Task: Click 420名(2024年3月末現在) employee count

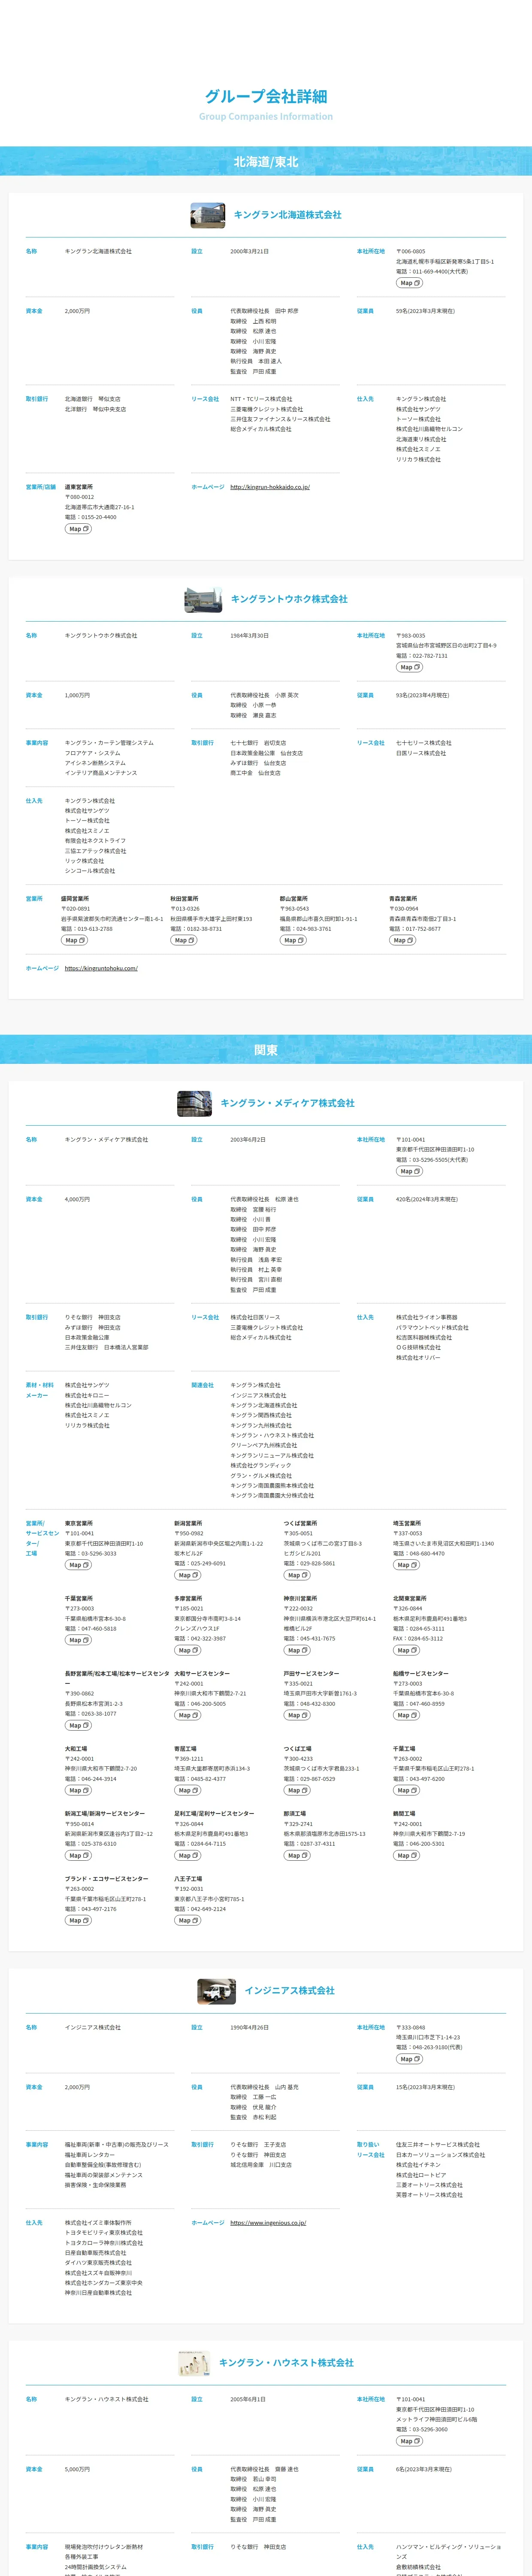Action: pyautogui.click(x=427, y=1199)
